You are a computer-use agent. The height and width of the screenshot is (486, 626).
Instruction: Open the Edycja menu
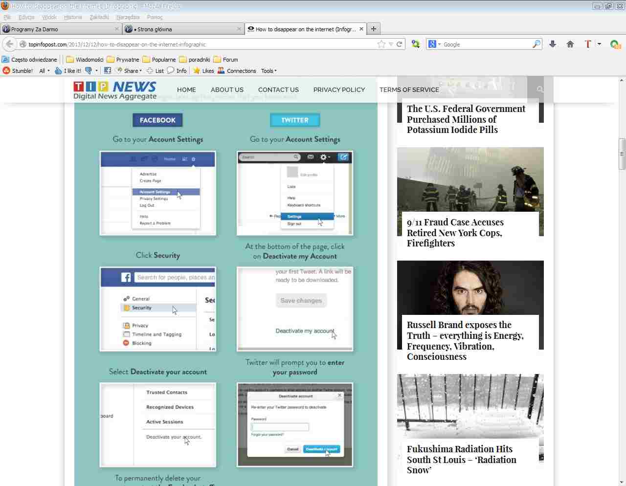point(26,17)
